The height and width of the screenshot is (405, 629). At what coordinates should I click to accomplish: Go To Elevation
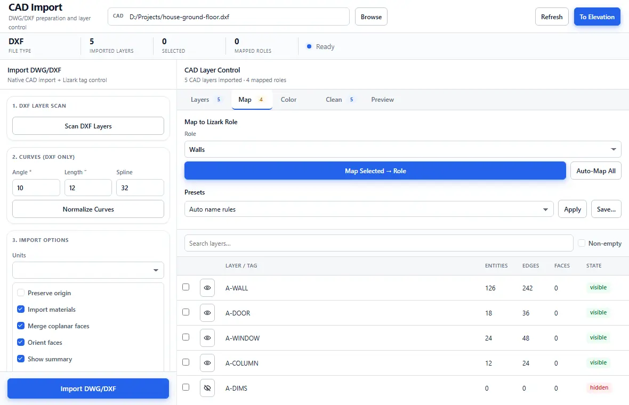click(x=597, y=17)
